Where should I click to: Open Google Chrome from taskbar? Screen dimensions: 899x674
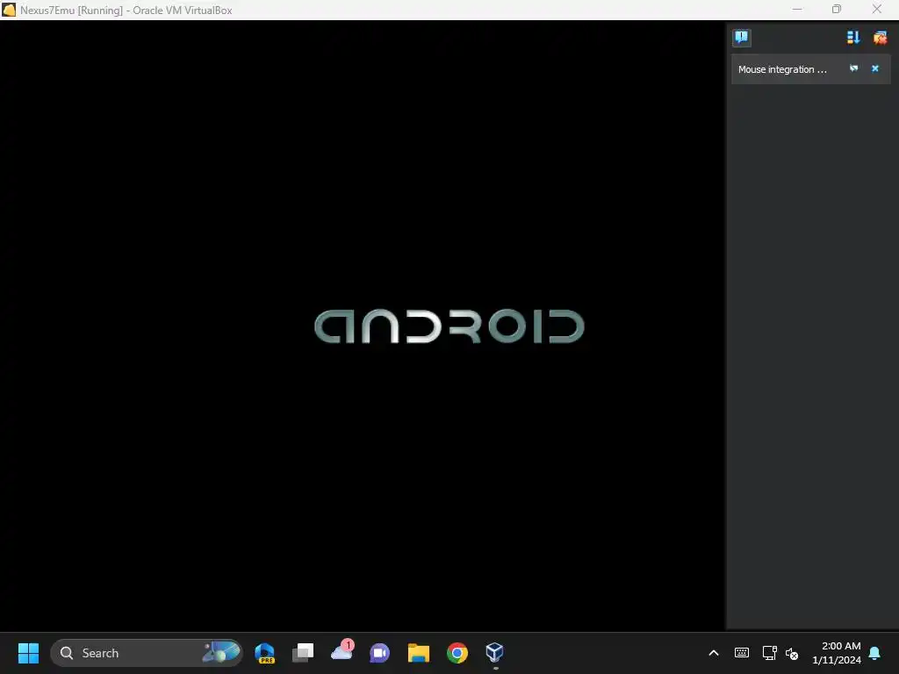click(457, 653)
